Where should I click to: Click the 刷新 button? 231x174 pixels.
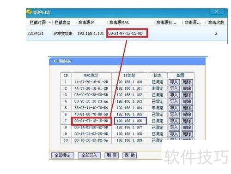click(112, 155)
